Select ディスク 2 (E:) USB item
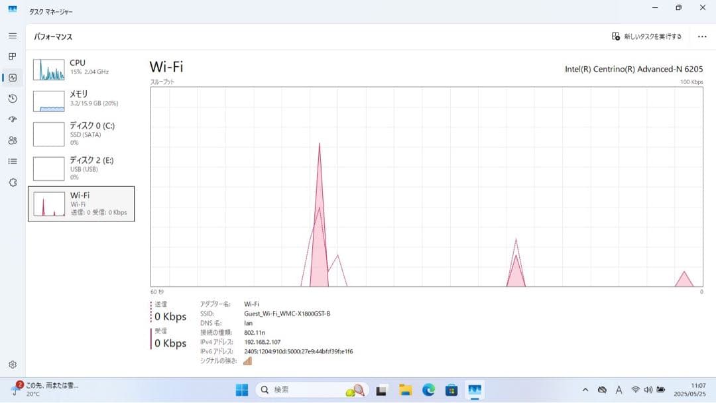The image size is (716, 403). point(81,168)
